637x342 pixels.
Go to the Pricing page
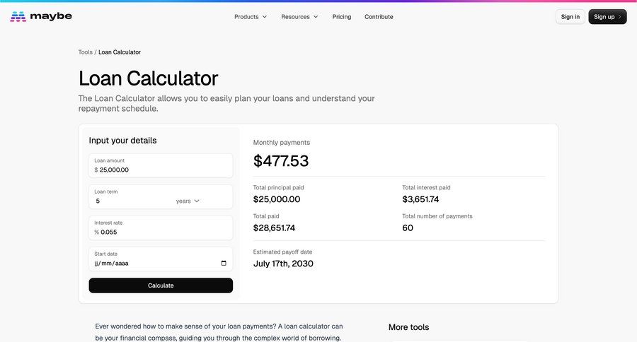click(x=342, y=17)
